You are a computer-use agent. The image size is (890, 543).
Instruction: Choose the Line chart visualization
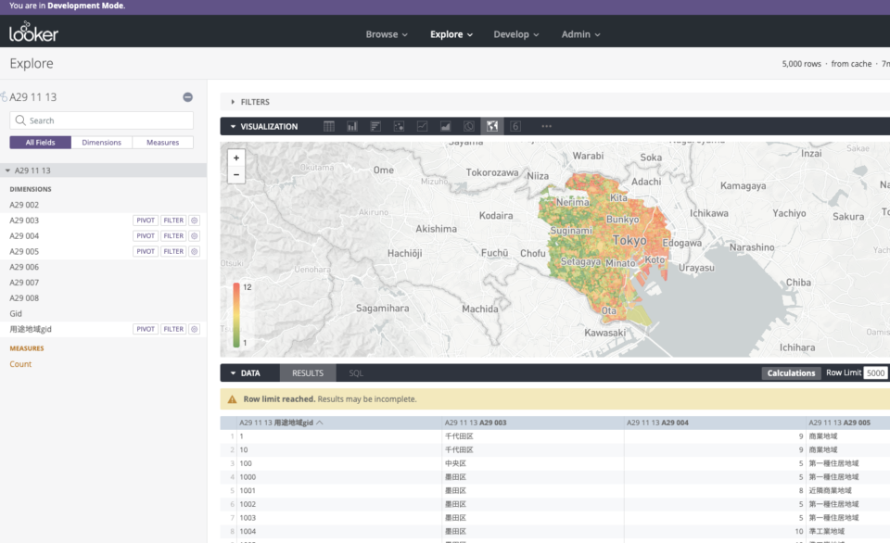coord(422,125)
